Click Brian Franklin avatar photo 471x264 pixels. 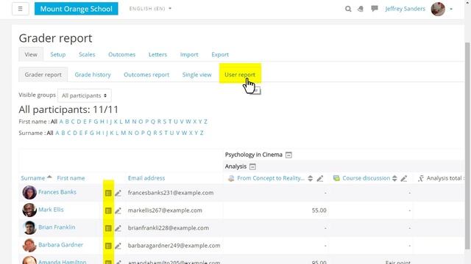(x=29, y=228)
